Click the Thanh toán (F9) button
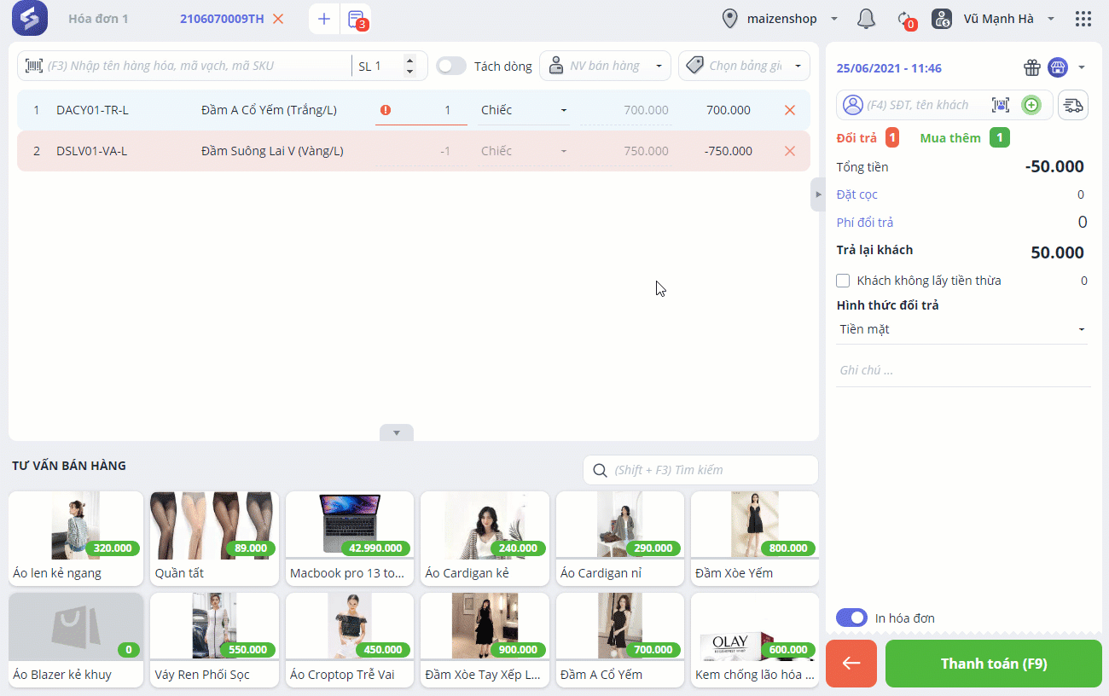Viewport: 1109px width, 696px height. 994,664
